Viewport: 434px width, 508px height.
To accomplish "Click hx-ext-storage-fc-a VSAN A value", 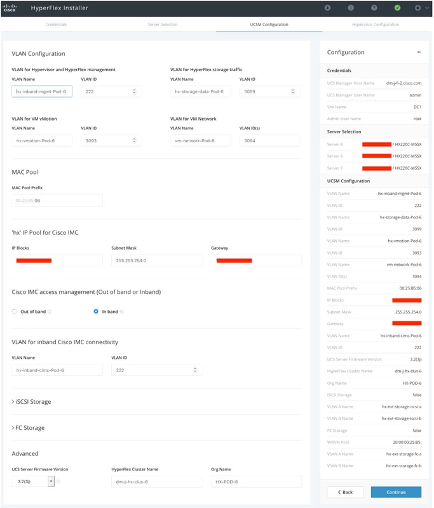I will coord(403,454).
